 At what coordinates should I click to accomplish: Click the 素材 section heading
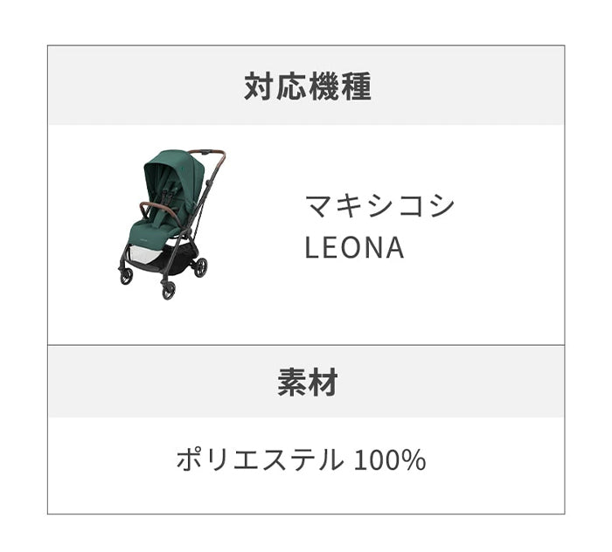(x=306, y=382)
